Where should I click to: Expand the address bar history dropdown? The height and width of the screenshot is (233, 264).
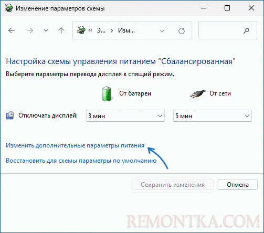pyautogui.click(x=162, y=31)
